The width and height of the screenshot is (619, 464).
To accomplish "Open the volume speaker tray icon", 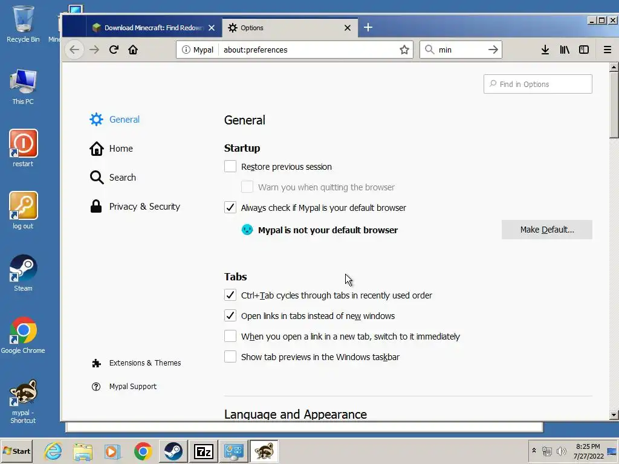I will 561,451.
